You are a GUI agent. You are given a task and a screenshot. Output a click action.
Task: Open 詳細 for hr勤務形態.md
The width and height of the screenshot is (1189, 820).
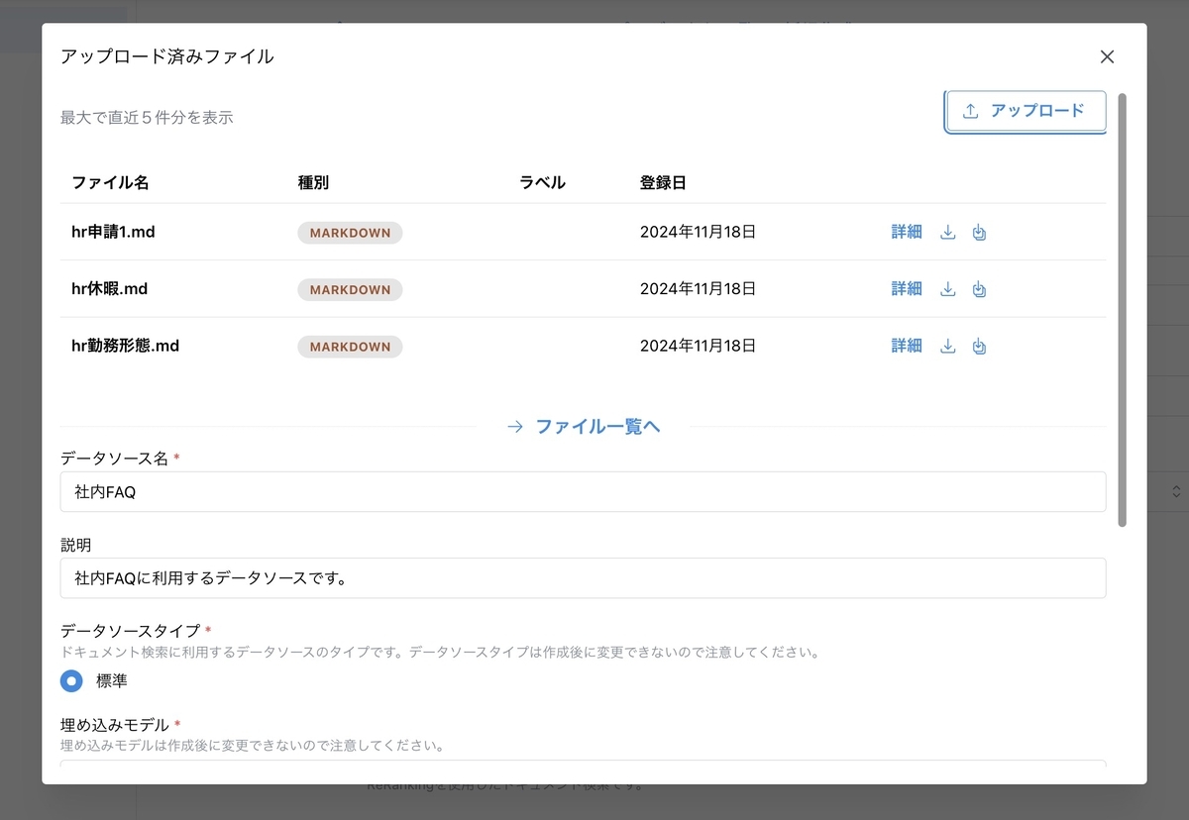[907, 346]
